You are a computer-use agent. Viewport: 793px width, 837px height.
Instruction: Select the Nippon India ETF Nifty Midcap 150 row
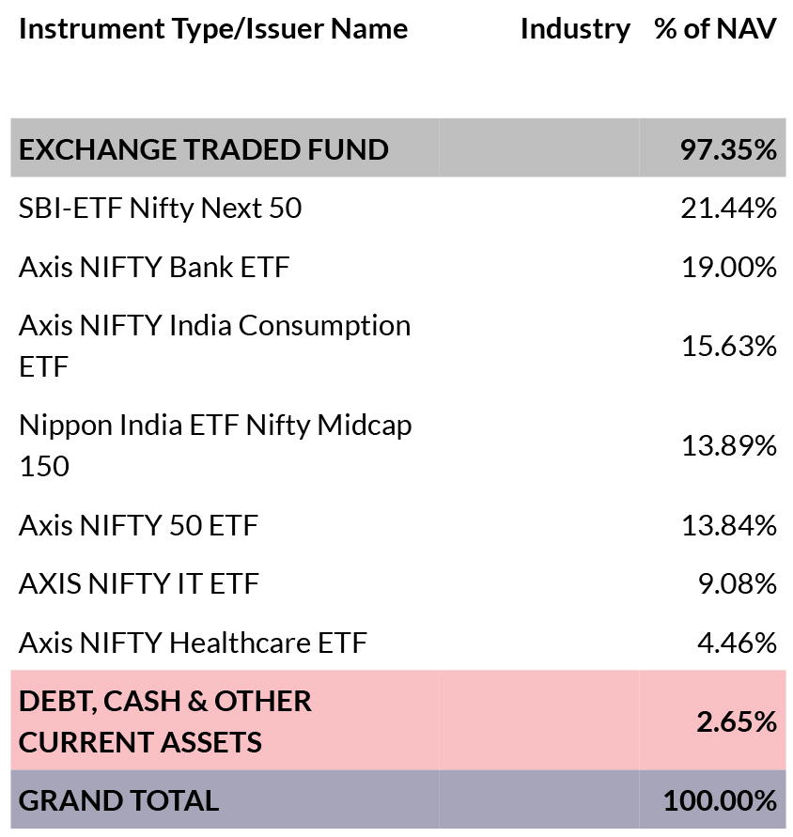pos(397,445)
